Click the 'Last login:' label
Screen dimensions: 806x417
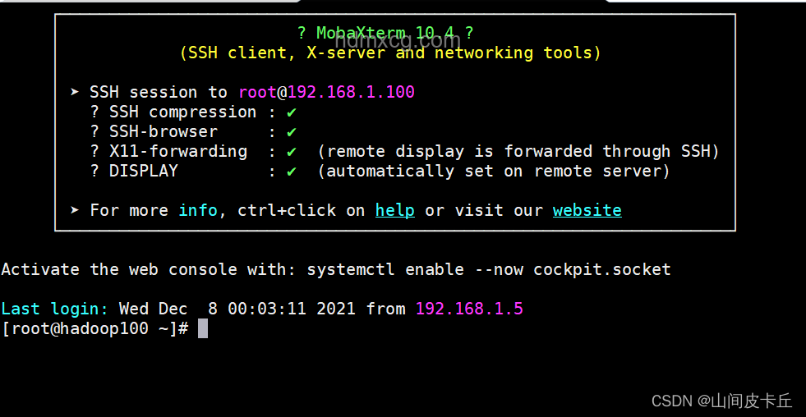pyautogui.click(x=55, y=309)
